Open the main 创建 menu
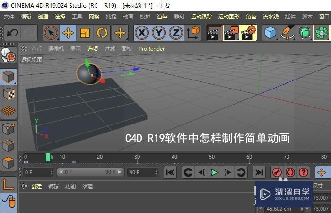The height and width of the screenshot is (213, 331). tap(43, 17)
